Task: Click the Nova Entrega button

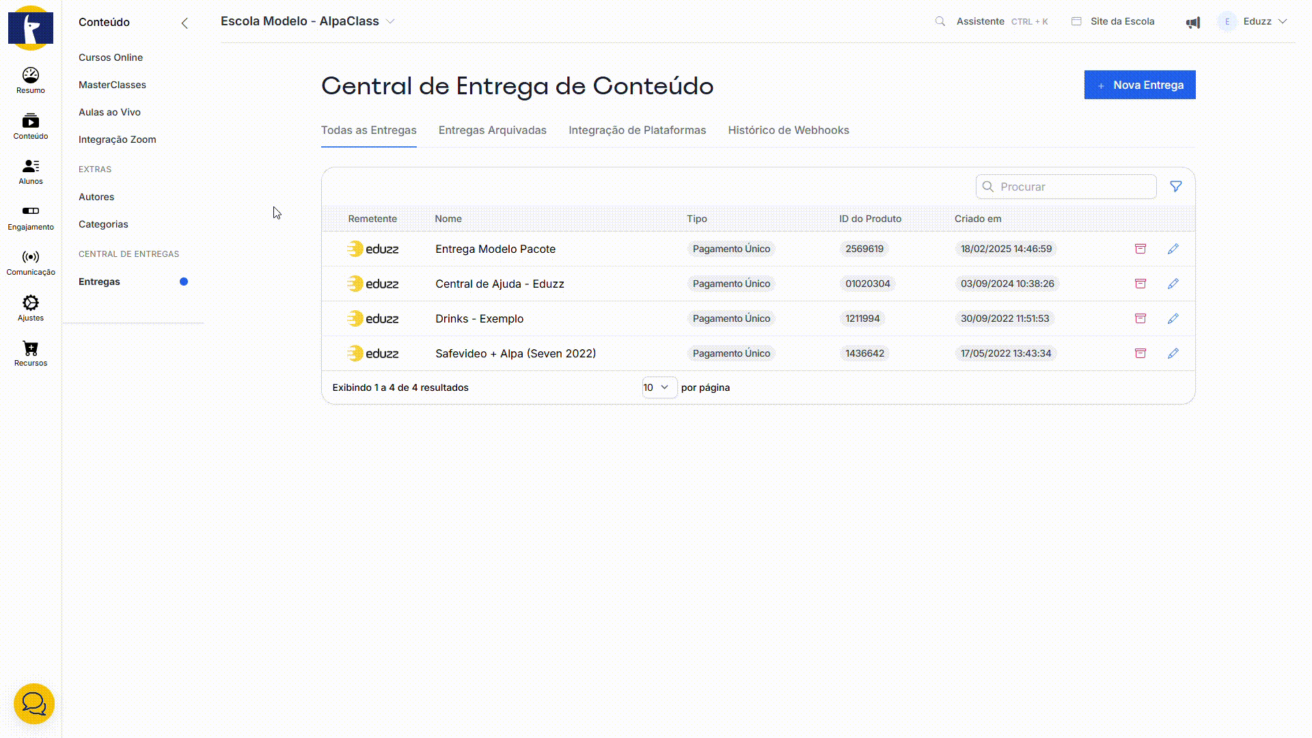Action: click(x=1139, y=85)
